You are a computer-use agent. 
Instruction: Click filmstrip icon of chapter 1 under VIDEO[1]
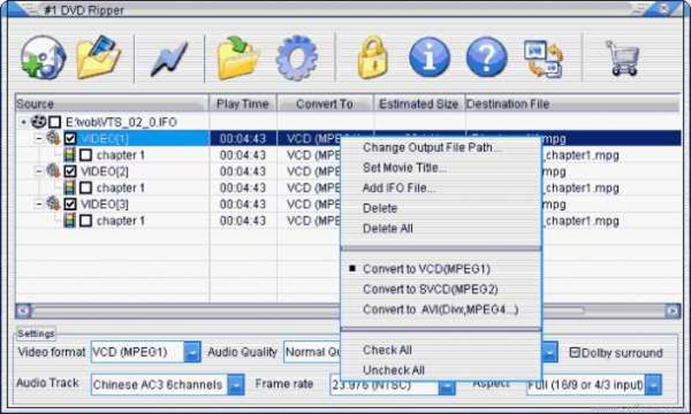(69, 154)
